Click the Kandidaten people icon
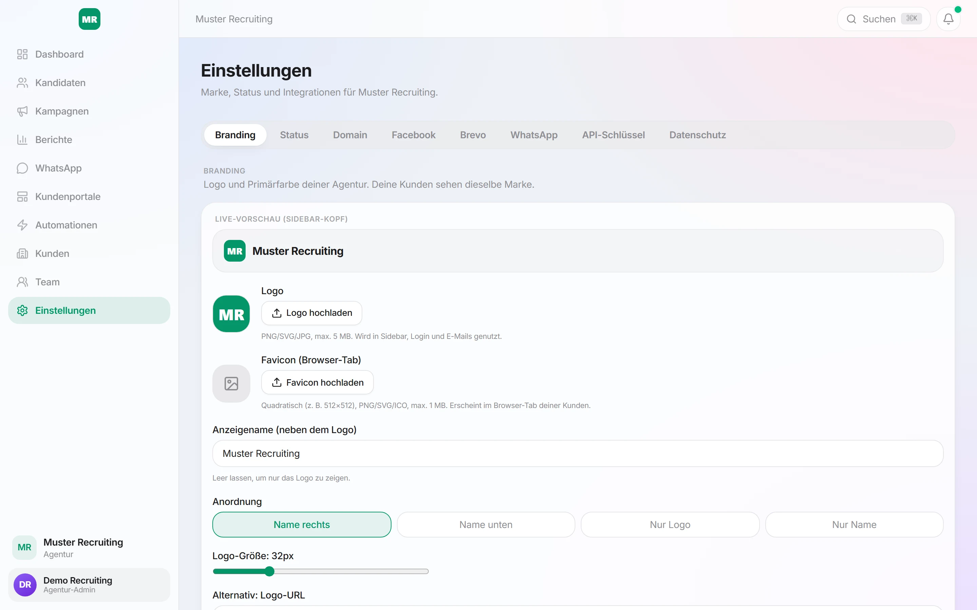Image resolution: width=977 pixels, height=610 pixels. point(22,83)
